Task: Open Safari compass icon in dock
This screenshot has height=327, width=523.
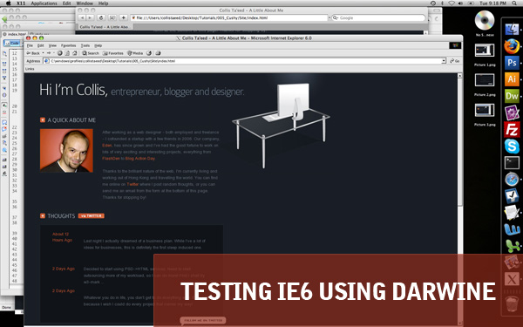Action: click(512, 180)
